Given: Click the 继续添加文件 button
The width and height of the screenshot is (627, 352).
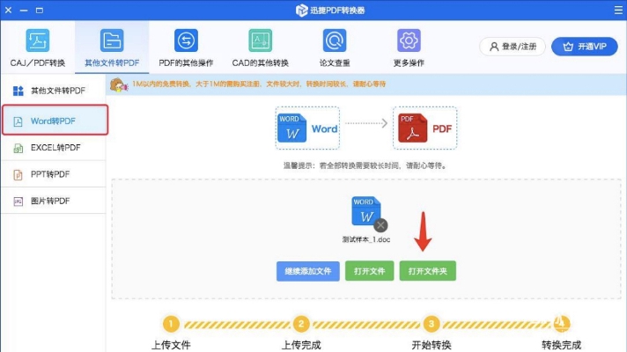Looking at the screenshot, I should [x=308, y=271].
